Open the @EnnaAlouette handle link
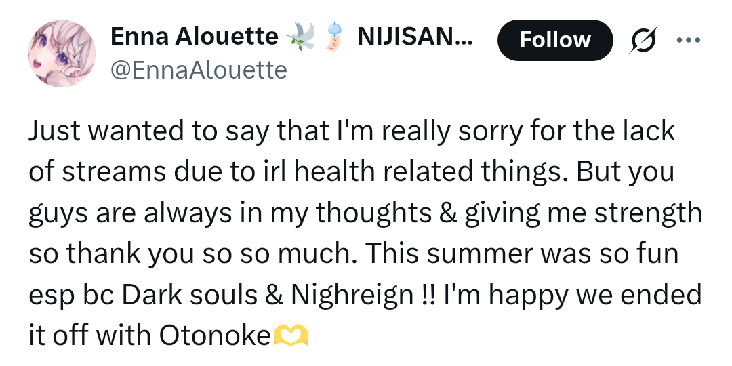The width and height of the screenshot is (732, 366). (x=199, y=70)
